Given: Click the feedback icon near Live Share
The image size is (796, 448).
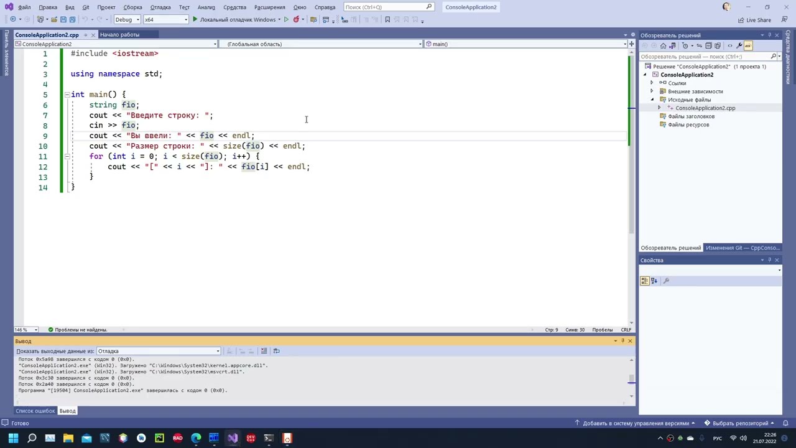Looking at the screenshot, I should click(x=784, y=20).
